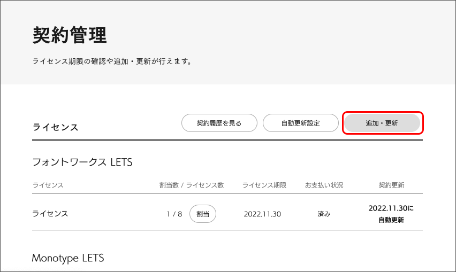This screenshot has height=272, width=456.
Task: Click the ライセンス column header
Action: pyautogui.click(x=48, y=185)
